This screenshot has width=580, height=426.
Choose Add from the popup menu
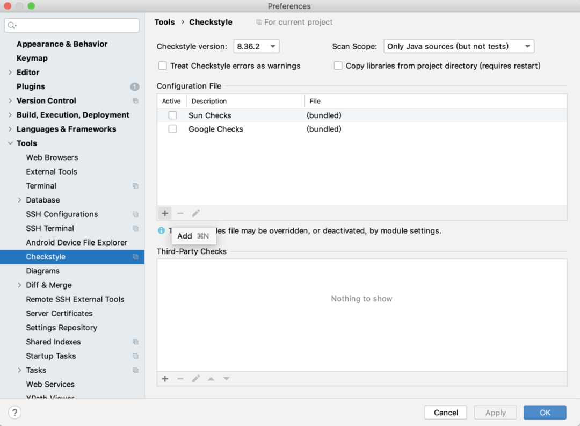click(x=193, y=236)
